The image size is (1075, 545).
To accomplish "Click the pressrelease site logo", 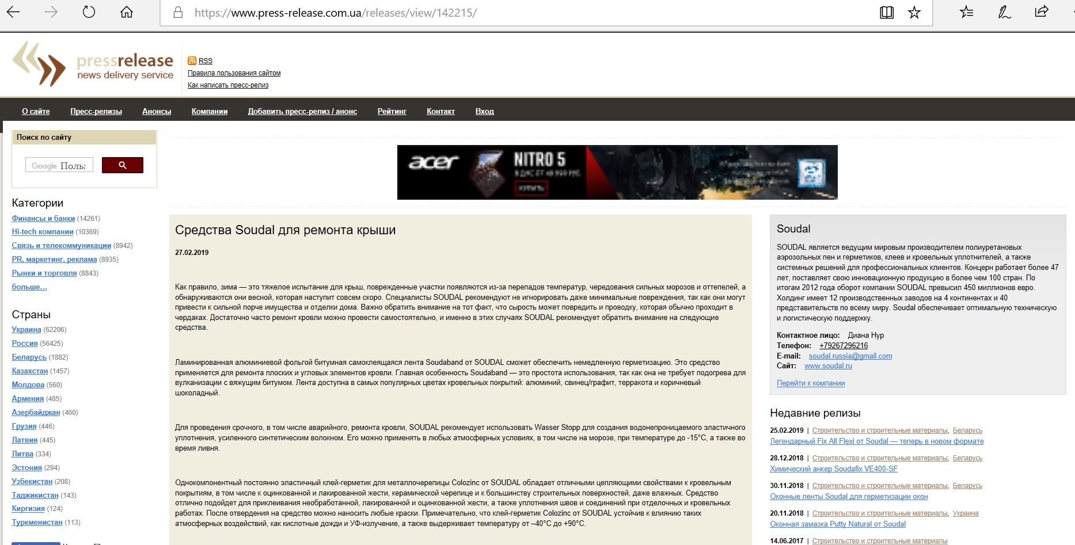I will coord(93,64).
